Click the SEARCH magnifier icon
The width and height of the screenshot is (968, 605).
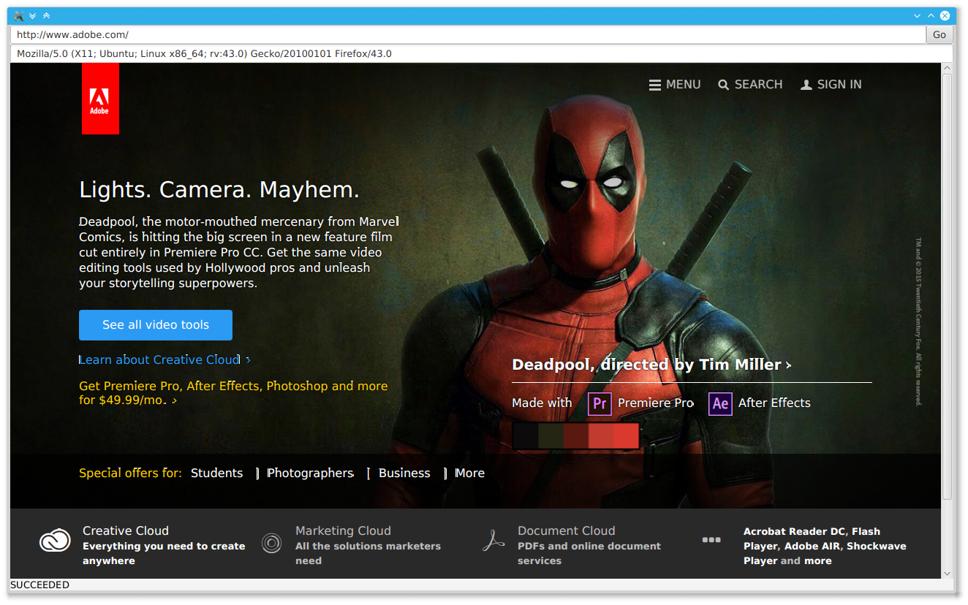[724, 85]
